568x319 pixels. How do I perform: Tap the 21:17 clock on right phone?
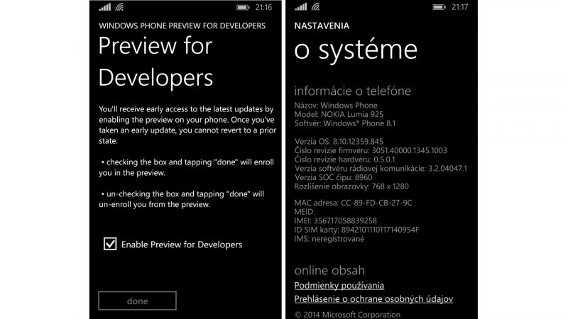coord(459,7)
